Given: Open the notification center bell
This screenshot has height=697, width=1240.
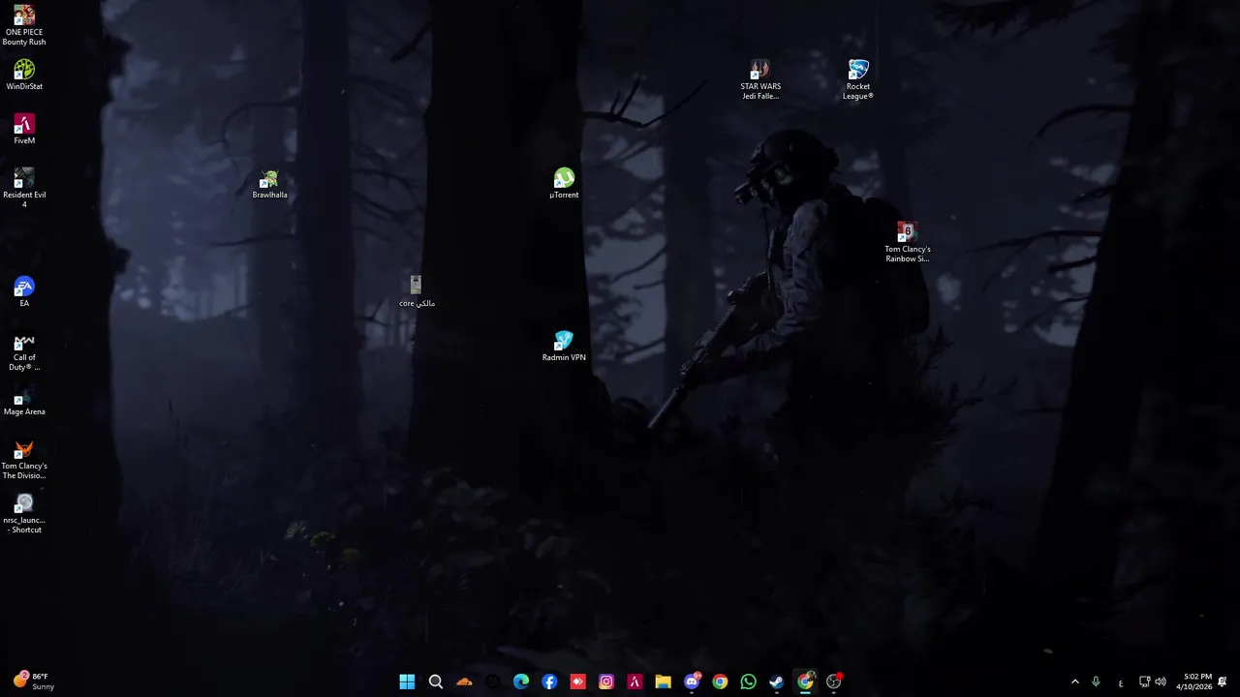Looking at the screenshot, I should tap(1223, 682).
